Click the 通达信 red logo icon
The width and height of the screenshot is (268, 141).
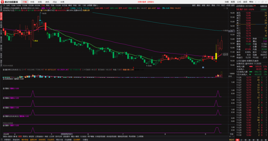2,2
